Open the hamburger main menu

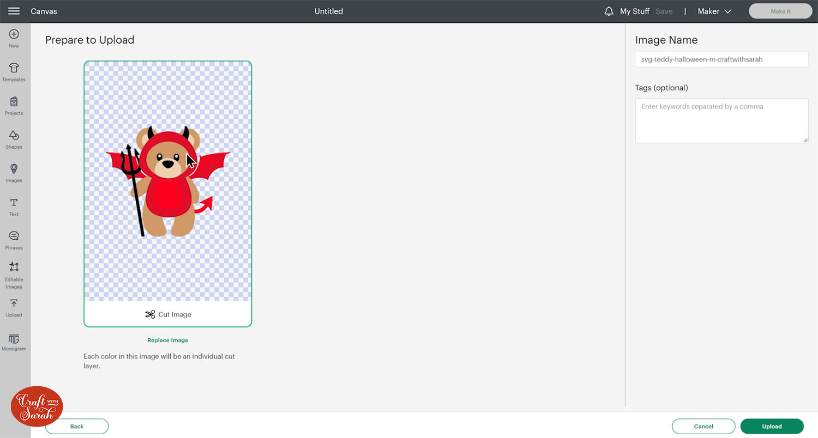14,11
